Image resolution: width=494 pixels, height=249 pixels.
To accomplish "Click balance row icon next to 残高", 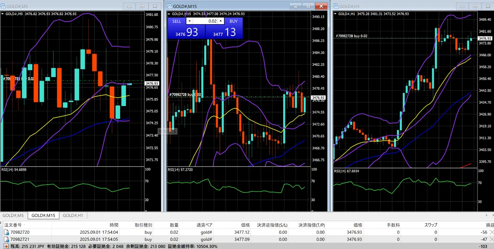I will [6, 246].
